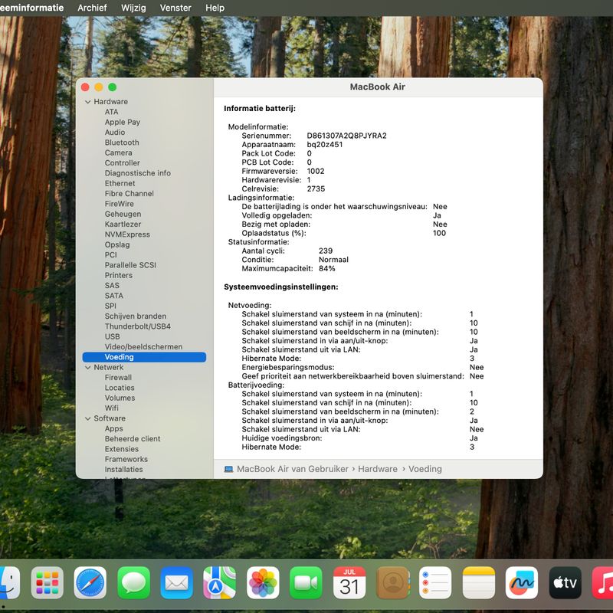This screenshot has height=613, width=613.
Task: Select Ethernet in the sidebar
Action: point(120,183)
